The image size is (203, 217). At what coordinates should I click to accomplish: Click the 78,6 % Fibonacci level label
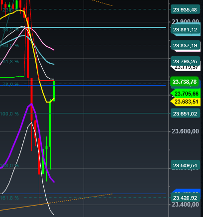(10, 85)
